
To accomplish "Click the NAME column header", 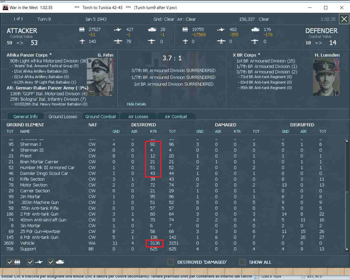I will pos(25,132).
